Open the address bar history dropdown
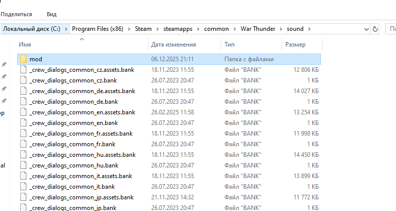This screenshot has height=211, width=396. [365, 29]
